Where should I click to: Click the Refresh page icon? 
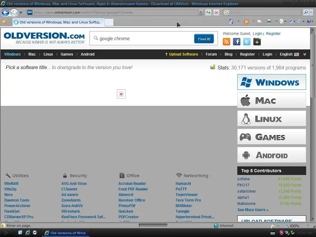208,12
